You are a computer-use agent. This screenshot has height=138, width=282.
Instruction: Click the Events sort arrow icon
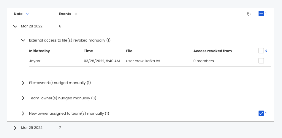76,14
